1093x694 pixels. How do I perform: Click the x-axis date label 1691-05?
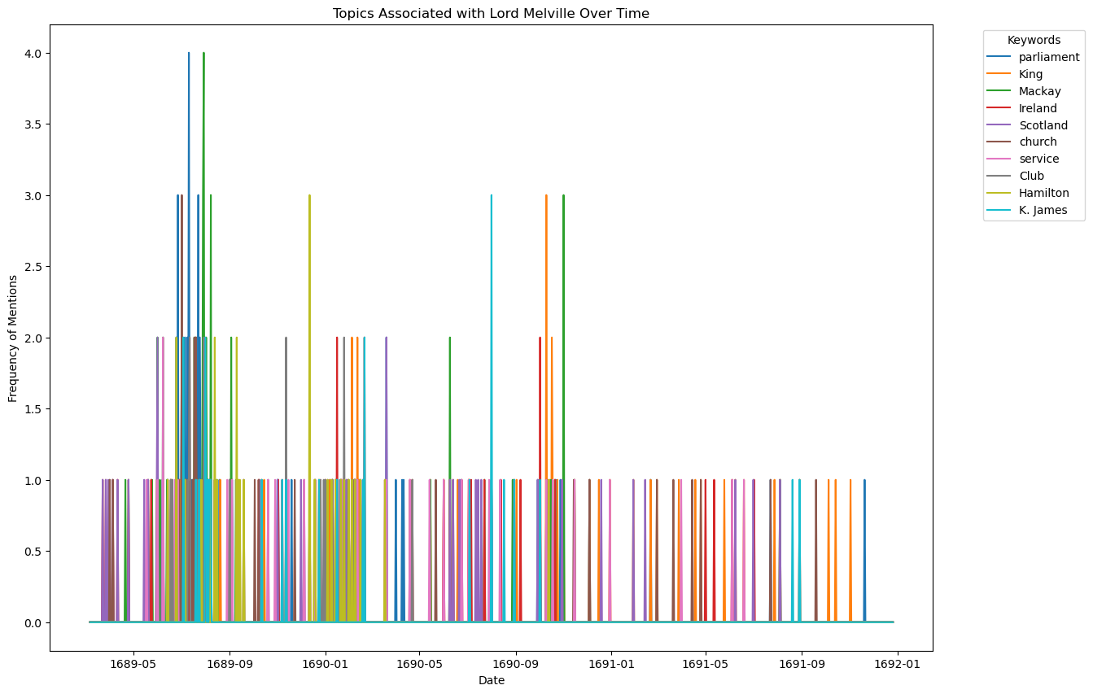coord(706,664)
